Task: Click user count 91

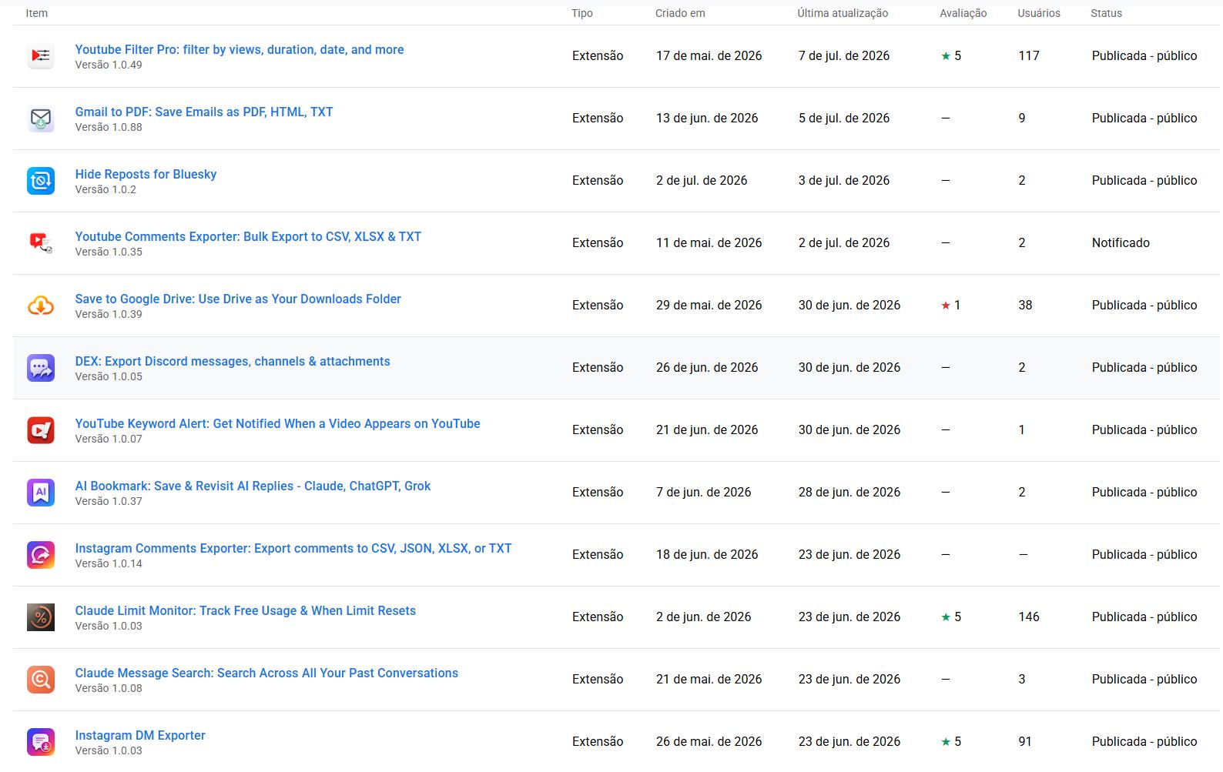Action: click(1025, 741)
